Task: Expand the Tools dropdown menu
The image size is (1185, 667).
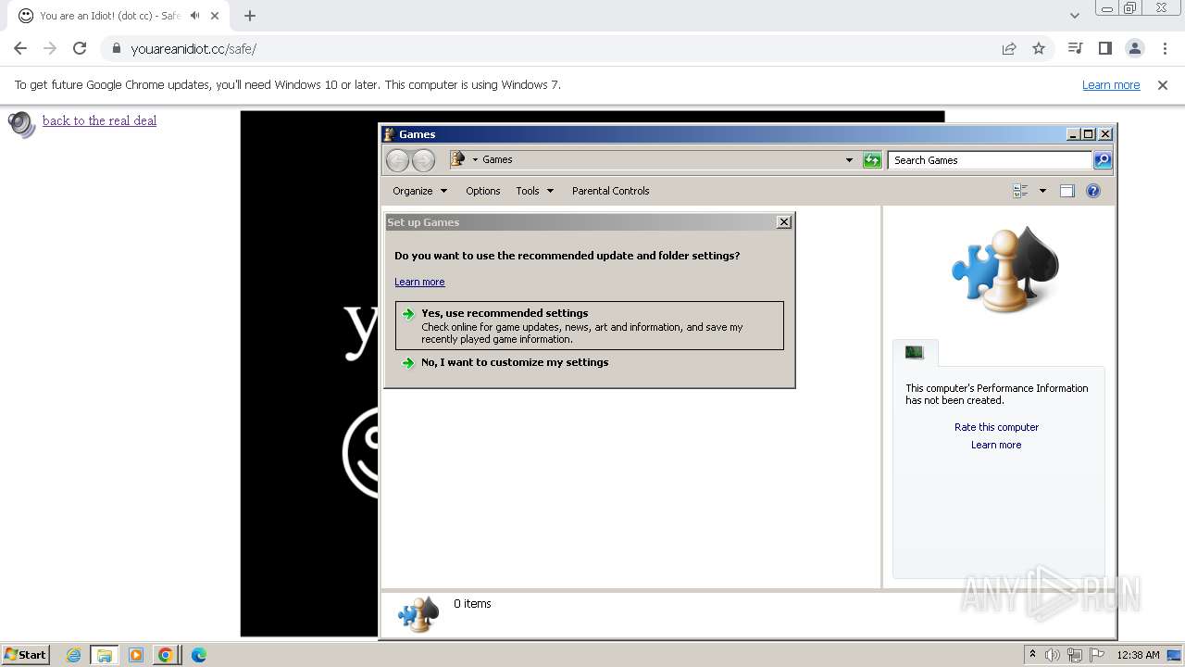Action: click(x=535, y=191)
